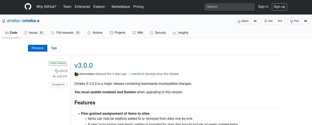Open the GitHub Octocat logo homepage

[28, 7]
